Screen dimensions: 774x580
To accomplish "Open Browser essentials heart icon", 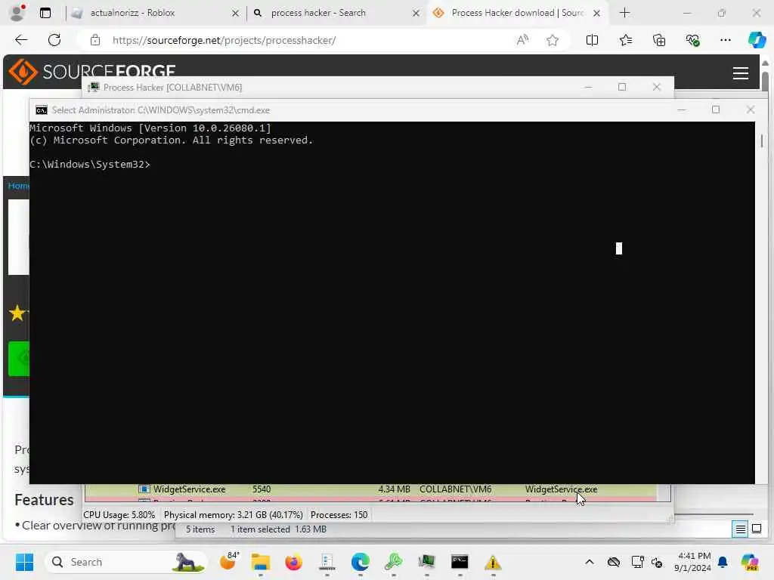I will coord(692,40).
